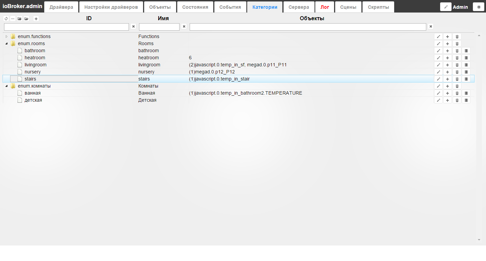This screenshot has height=261, width=486.
Task: Collapse the enum.комнаты tree node
Action: click(x=6, y=86)
